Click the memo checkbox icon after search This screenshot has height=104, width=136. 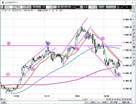click(30, 7)
